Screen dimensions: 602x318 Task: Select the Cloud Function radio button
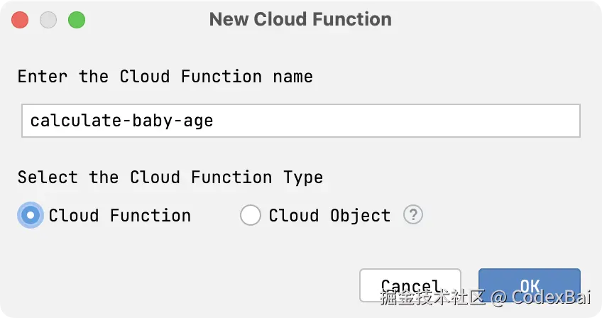[31, 215]
